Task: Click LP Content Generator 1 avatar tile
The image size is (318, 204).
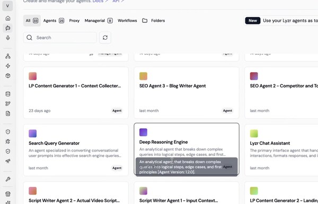Action: pyautogui.click(x=33, y=76)
